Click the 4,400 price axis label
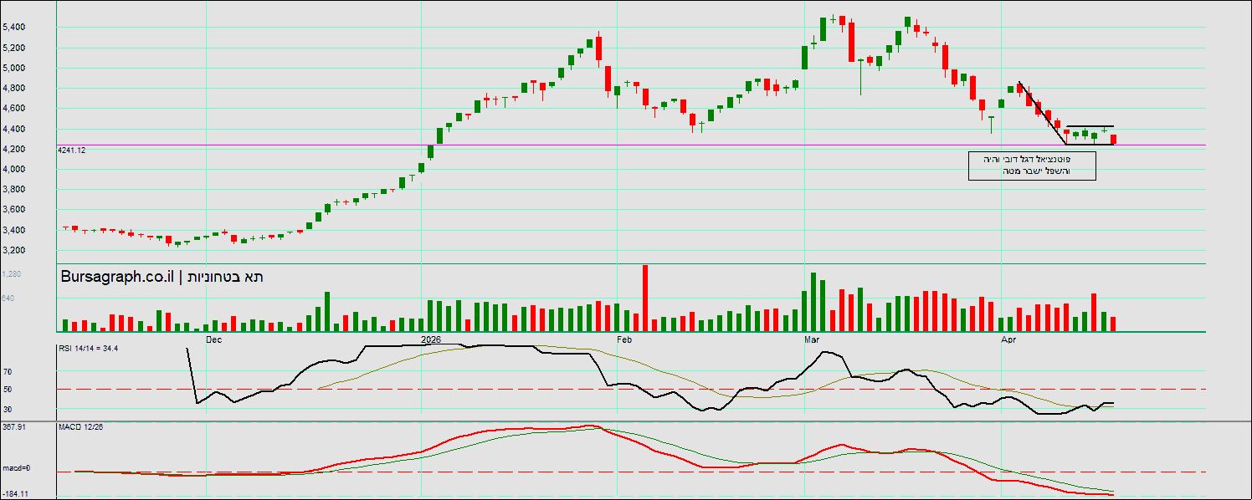The height and width of the screenshot is (500, 1252). coord(14,129)
